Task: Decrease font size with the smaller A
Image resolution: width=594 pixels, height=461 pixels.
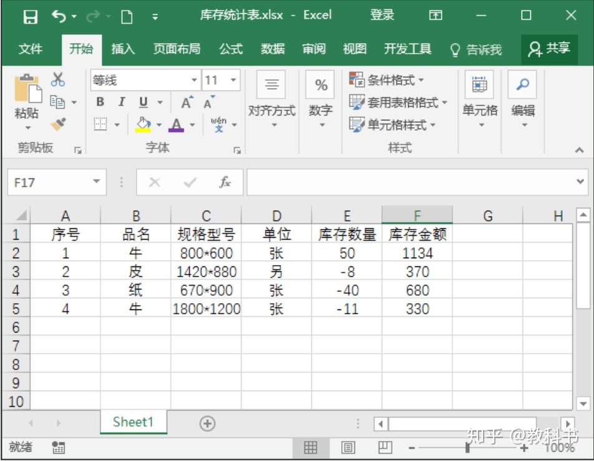Action: [x=209, y=102]
